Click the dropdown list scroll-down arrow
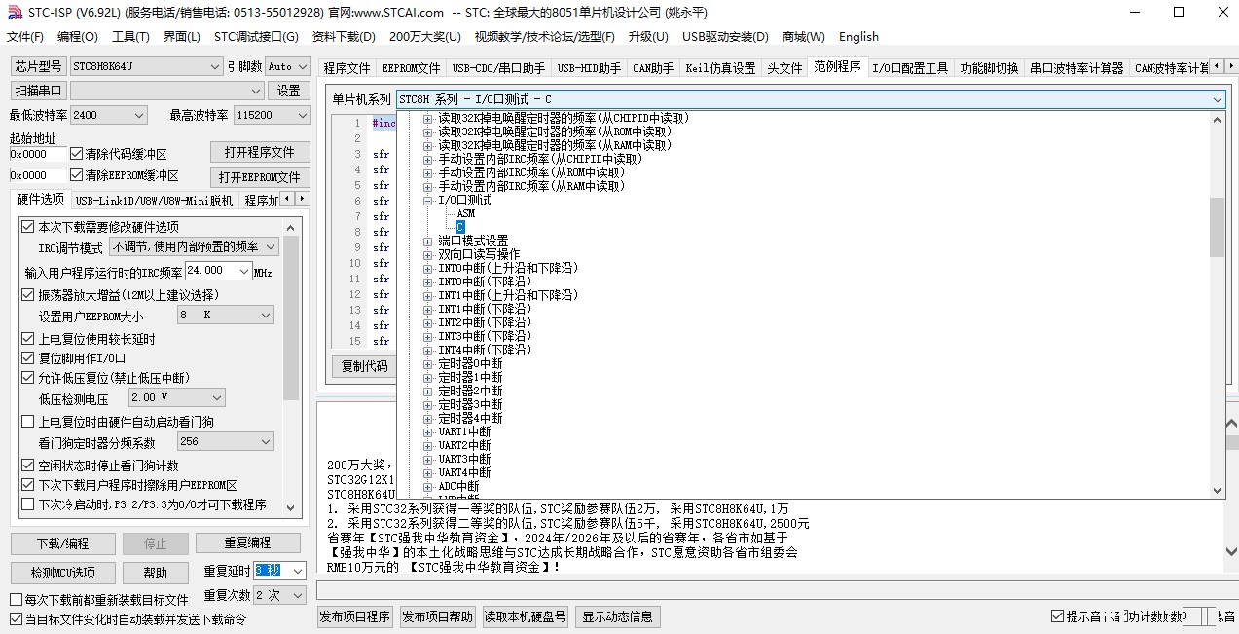 (x=1217, y=491)
